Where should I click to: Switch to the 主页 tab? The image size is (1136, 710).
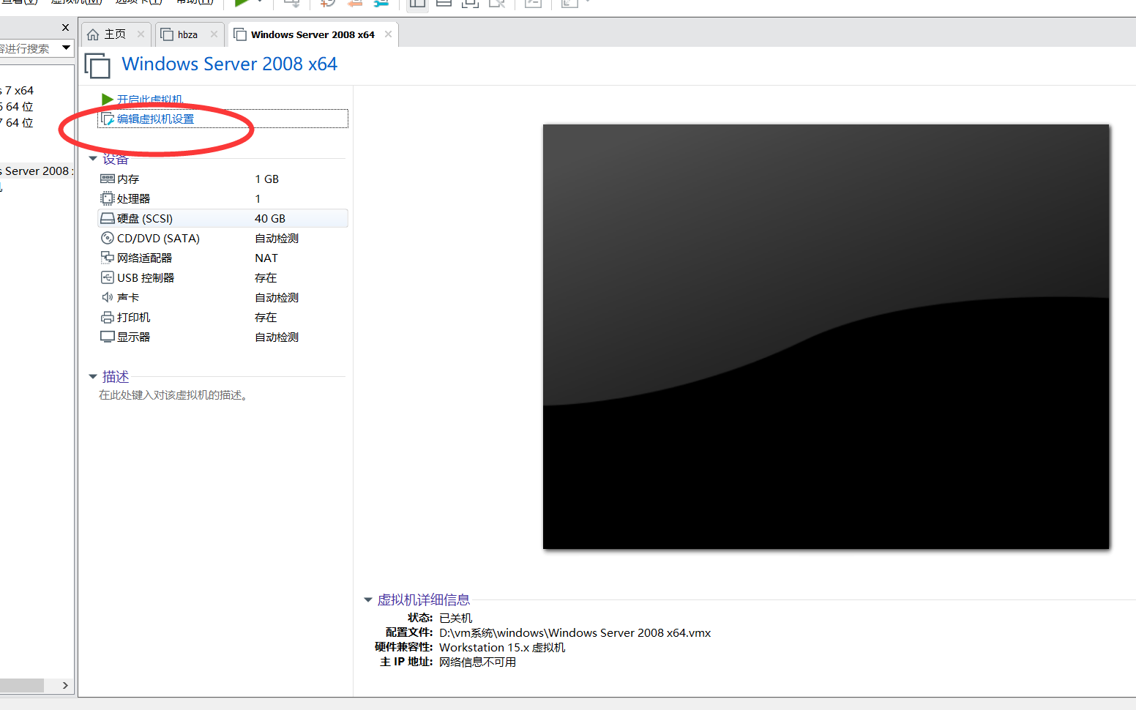116,34
